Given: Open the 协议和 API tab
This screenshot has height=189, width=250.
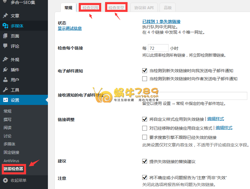Looking at the screenshot, I should [x=144, y=8].
